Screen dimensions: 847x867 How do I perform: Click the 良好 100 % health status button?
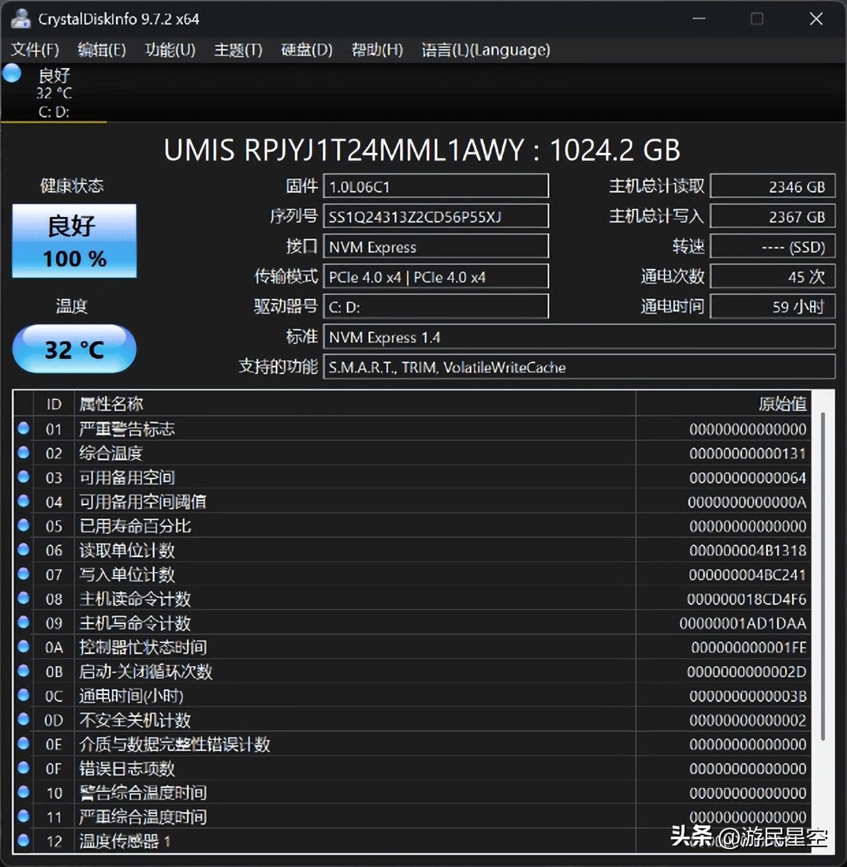(x=74, y=241)
